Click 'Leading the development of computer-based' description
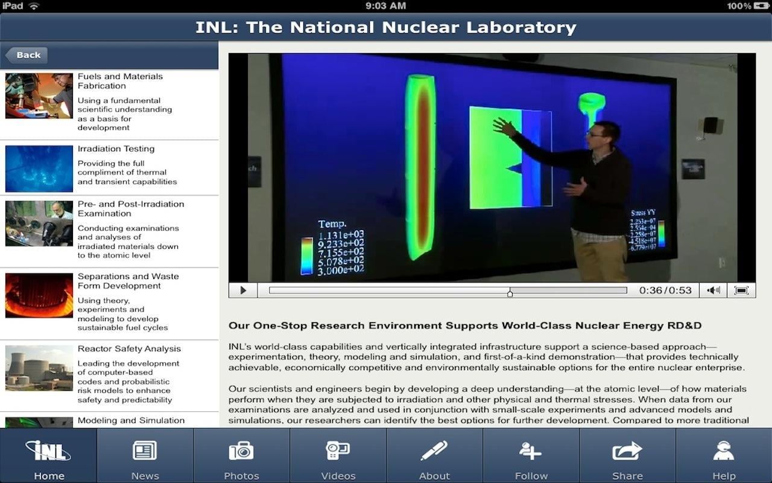Screen dimensions: 772x483 (x=128, y=382)
